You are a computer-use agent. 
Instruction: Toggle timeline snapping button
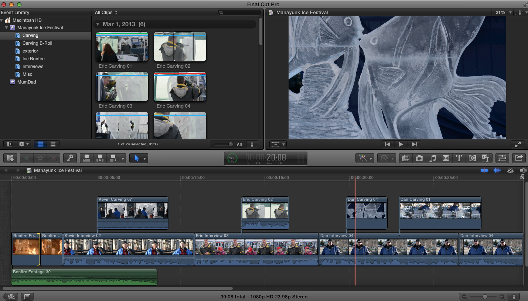[x=522, y=170]
